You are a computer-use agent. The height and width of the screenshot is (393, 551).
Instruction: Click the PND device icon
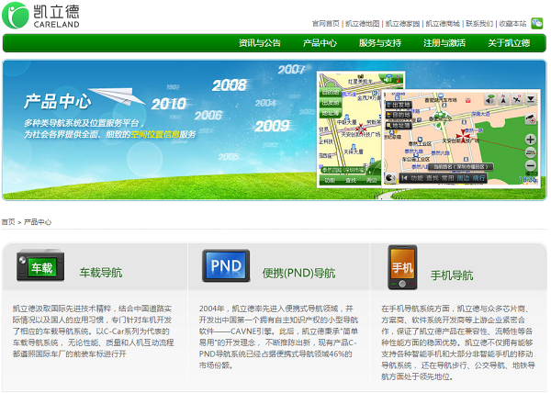226,266
